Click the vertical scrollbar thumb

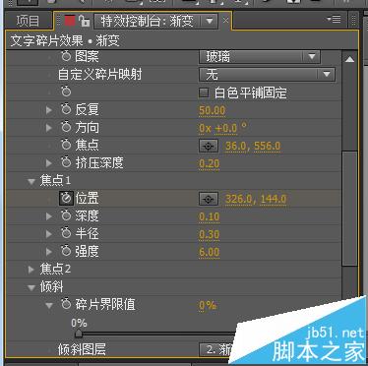pyautogui.click(x=349, y=209)
